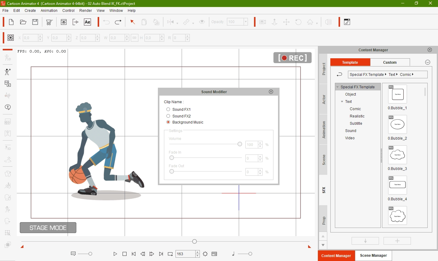The width and height of the screenshot is (438, 261).
Task: Select Sound FX1 radio button
Action: [x=168, y=109]
